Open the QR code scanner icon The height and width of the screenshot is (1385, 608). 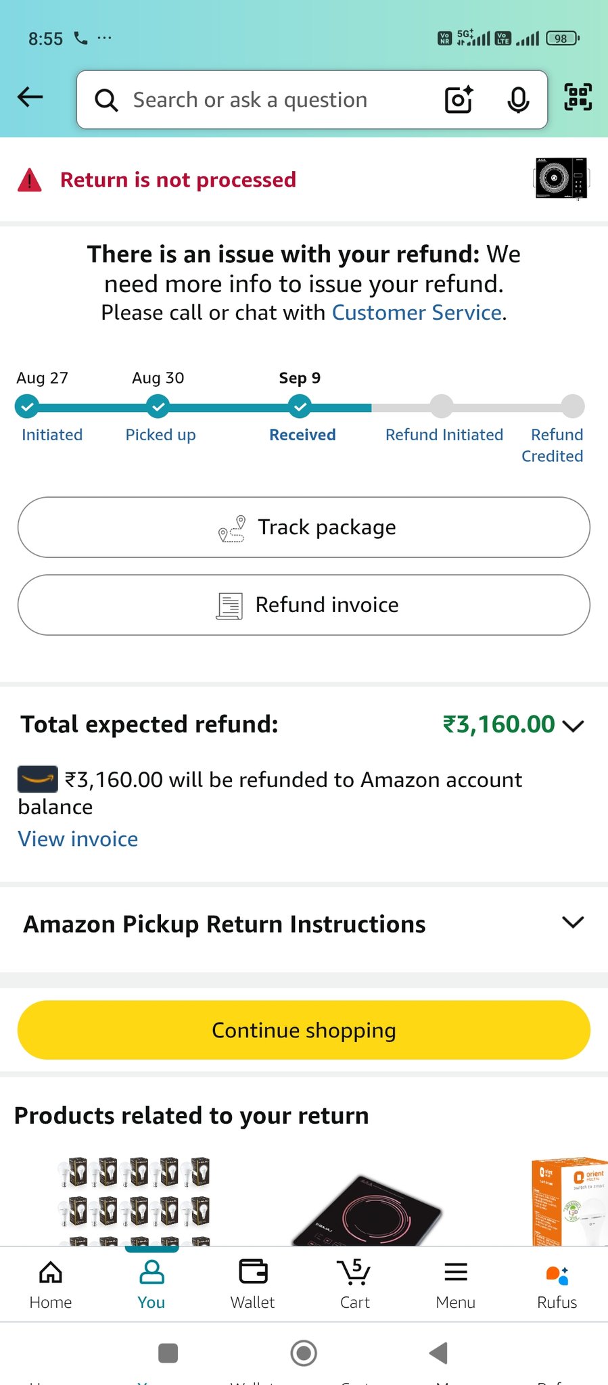point(578,97)
